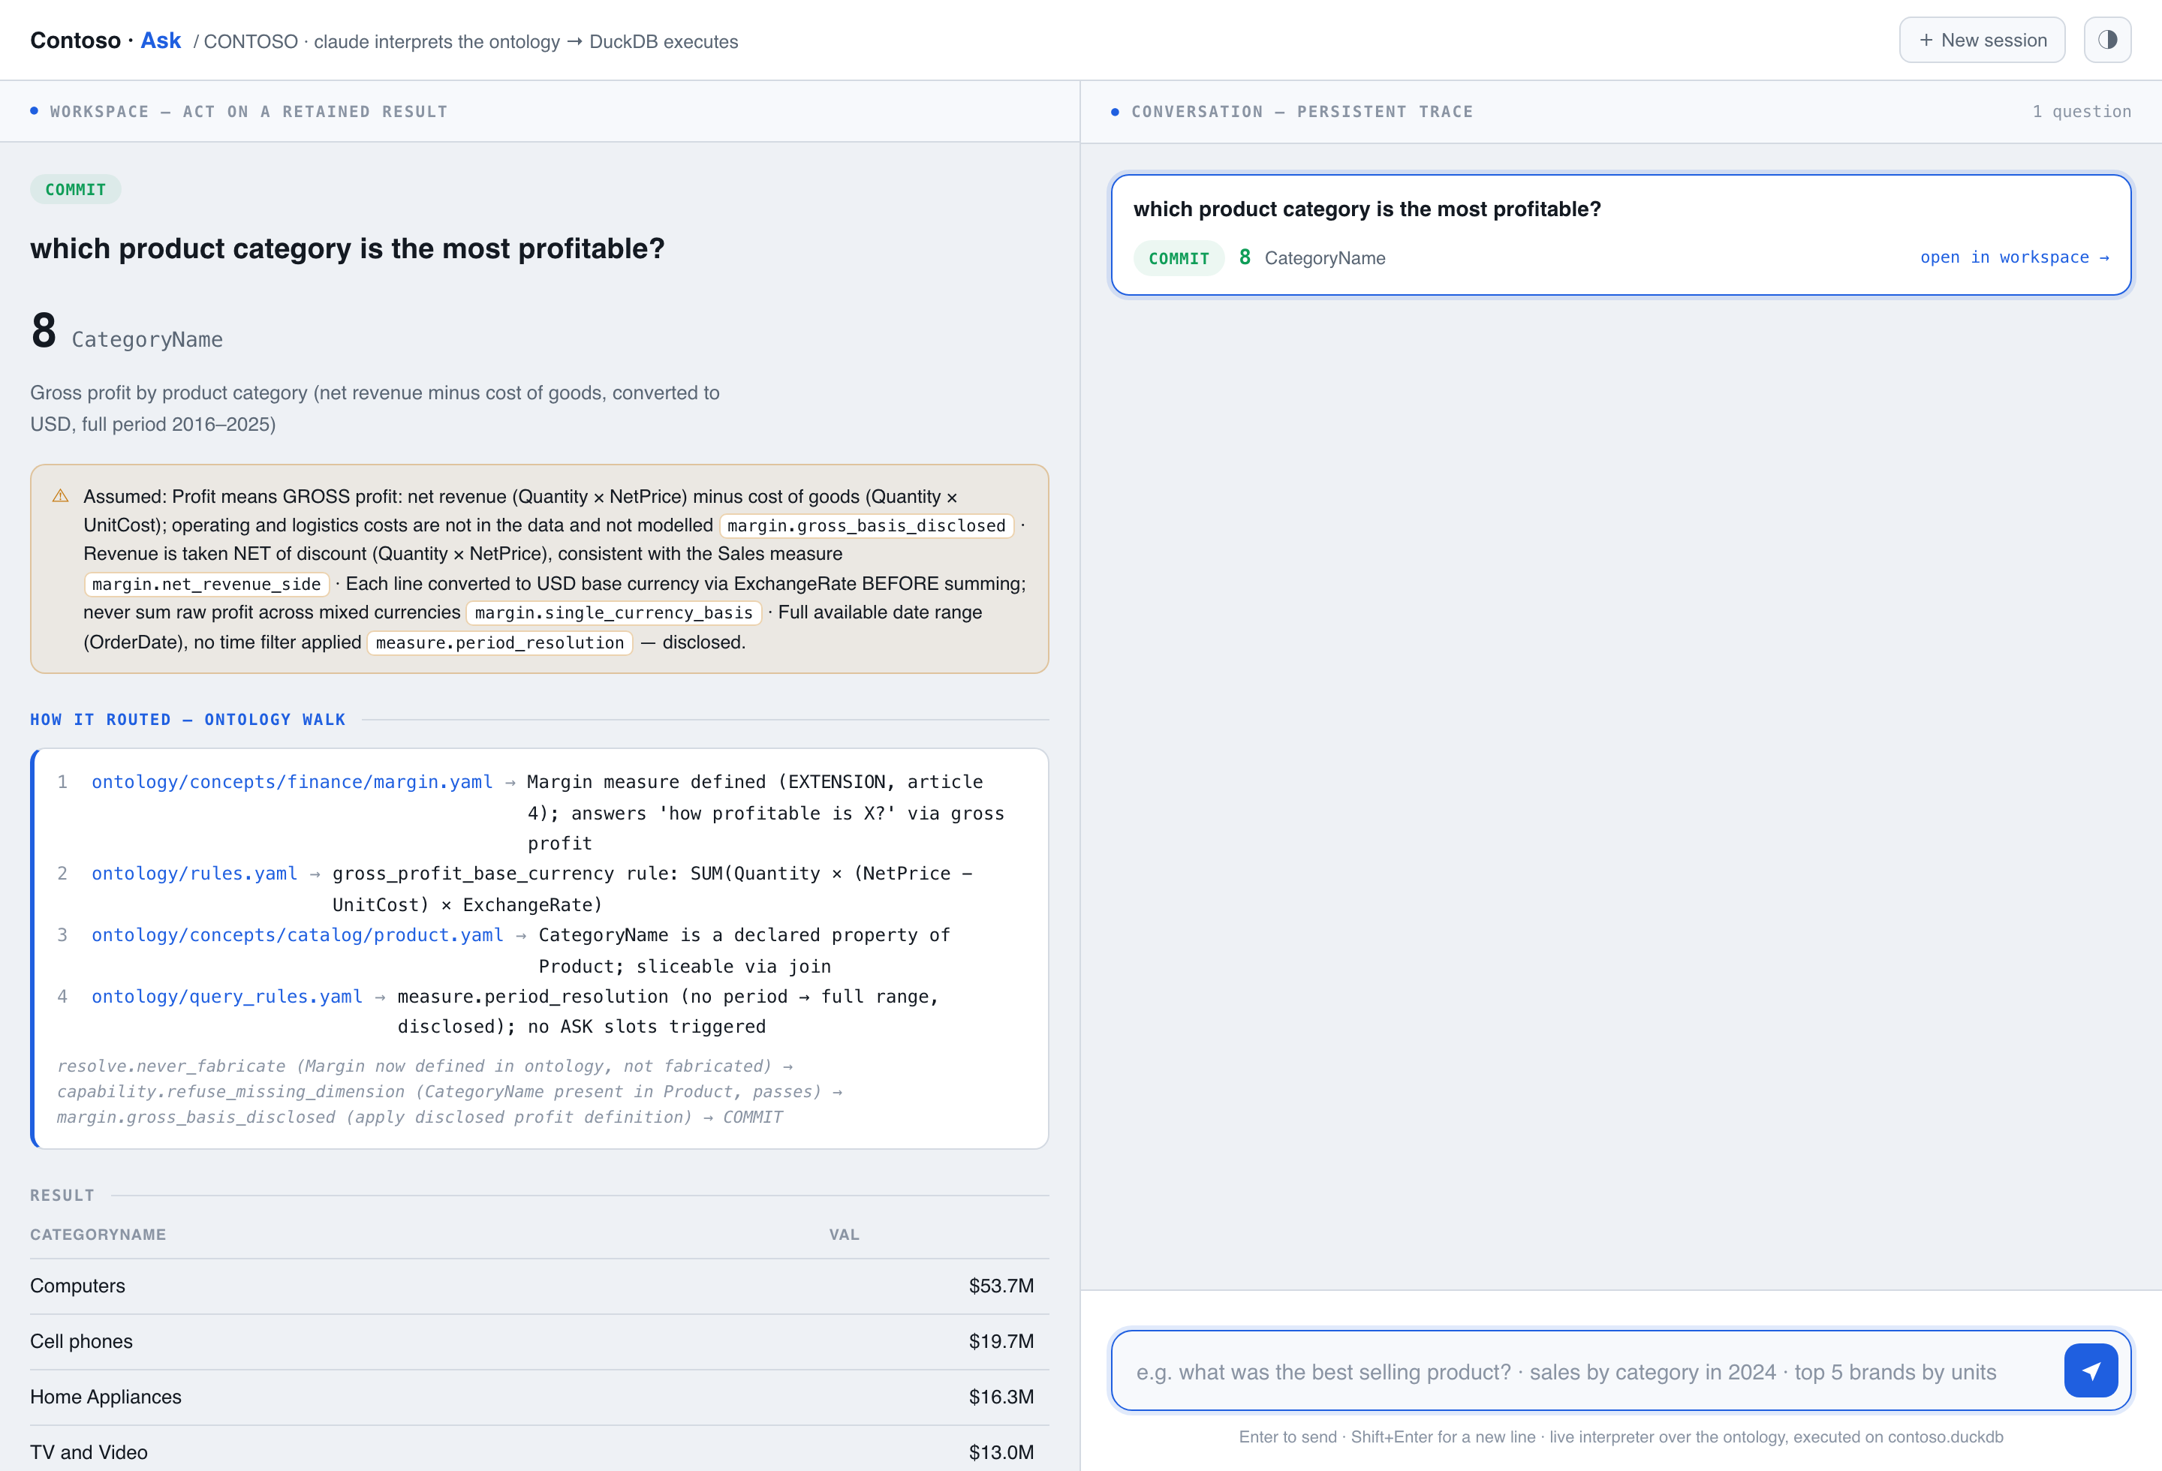The image size is (2162, 1471).
Task: Select the conversation card 'which product category is the most profitable?'
Action: (1621, 235)
